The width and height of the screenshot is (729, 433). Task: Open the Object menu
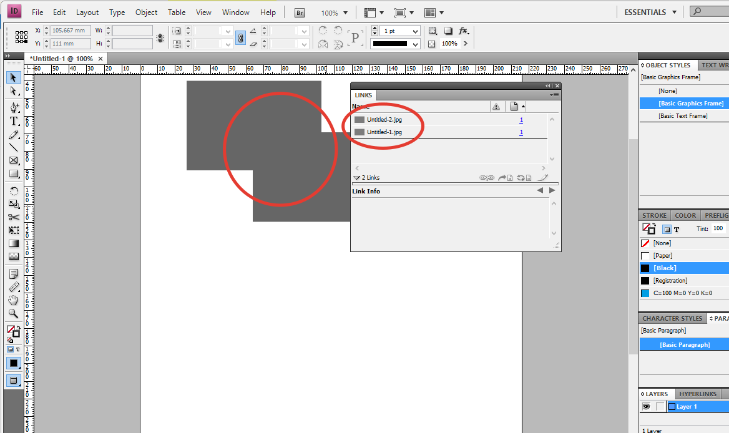(147, 12)
